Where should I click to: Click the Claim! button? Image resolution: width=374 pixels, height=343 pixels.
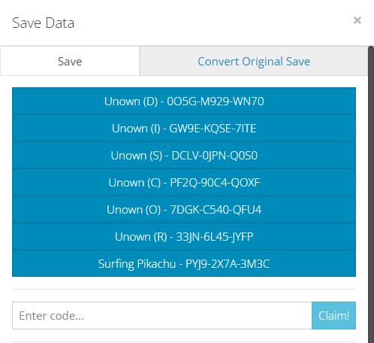[x=333, y=315]
